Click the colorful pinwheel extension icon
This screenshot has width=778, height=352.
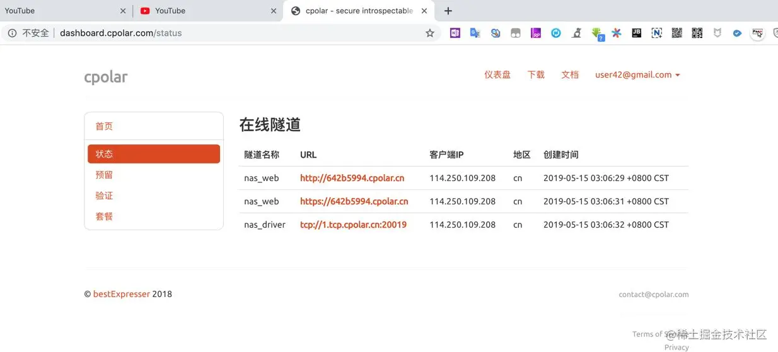(617, 33)
